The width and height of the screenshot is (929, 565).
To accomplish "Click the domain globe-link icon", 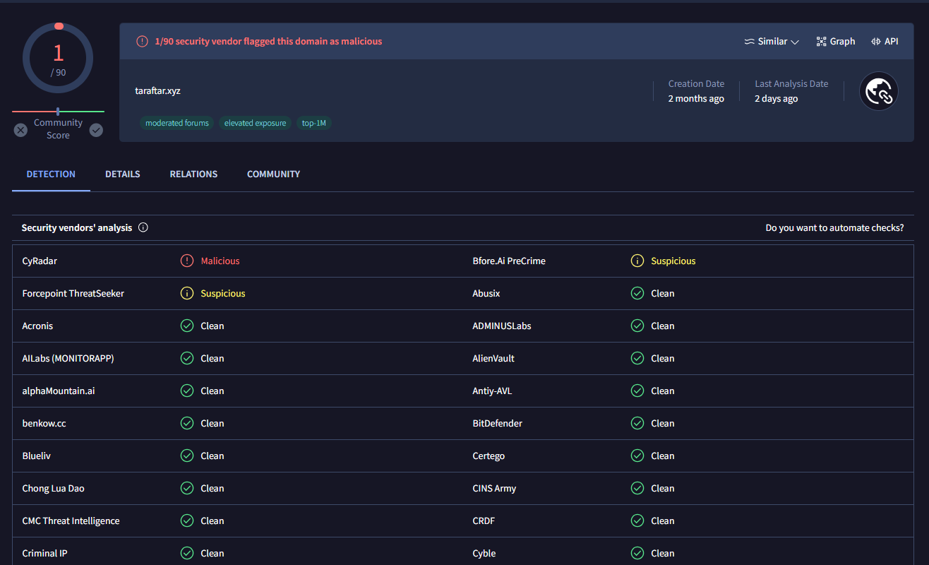I will click(879, 91).
